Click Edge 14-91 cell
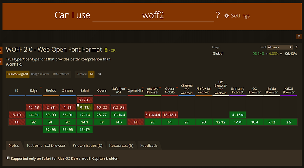 tap(34, 115)
